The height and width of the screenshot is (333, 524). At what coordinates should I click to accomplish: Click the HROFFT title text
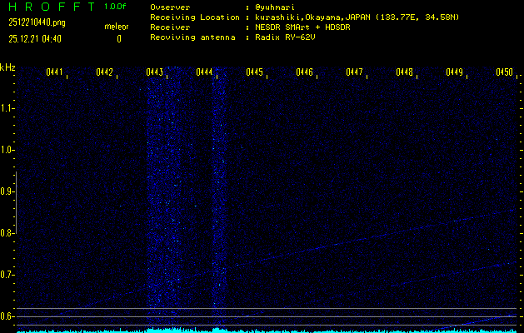[52, 7]
